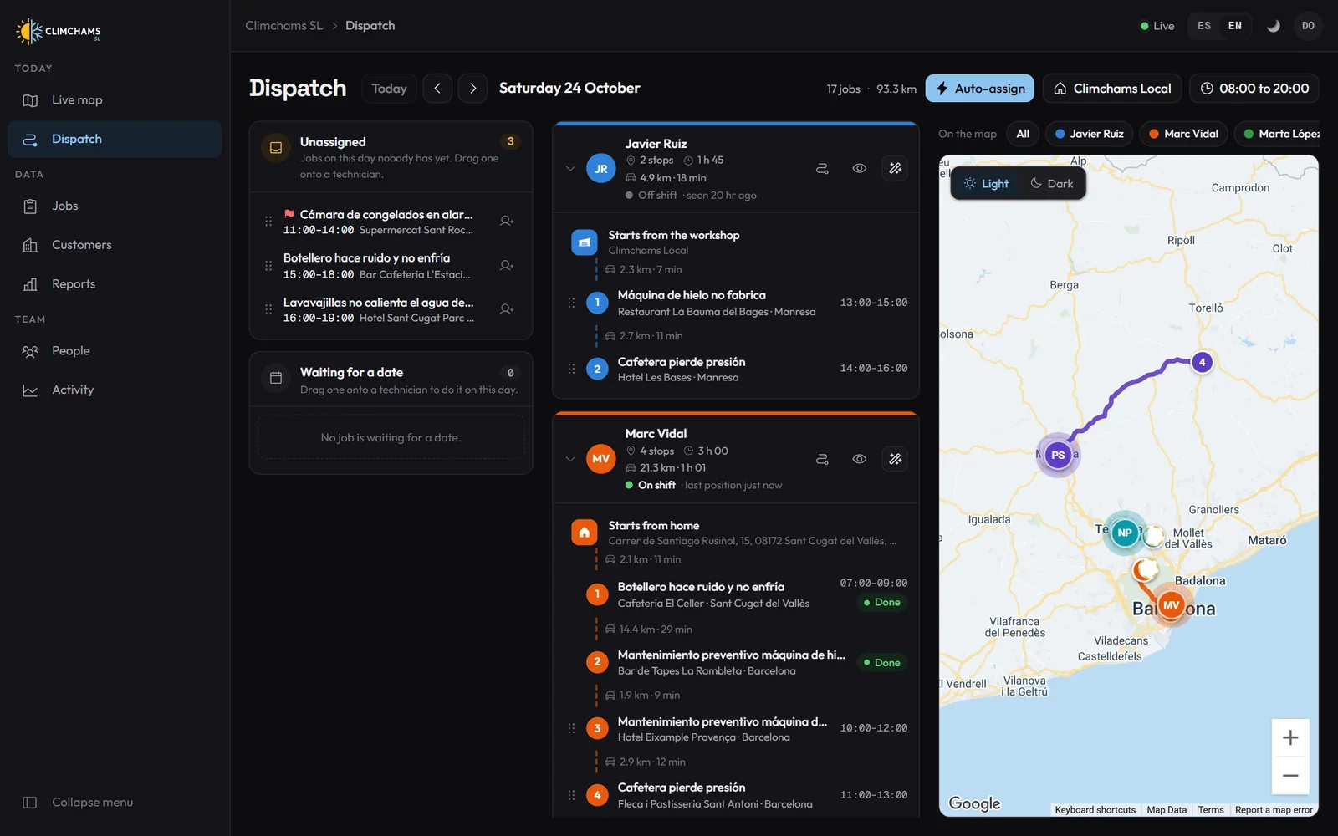Switch language to EN
Viewport: 1338px width, 836px height.
point(1235,26)
